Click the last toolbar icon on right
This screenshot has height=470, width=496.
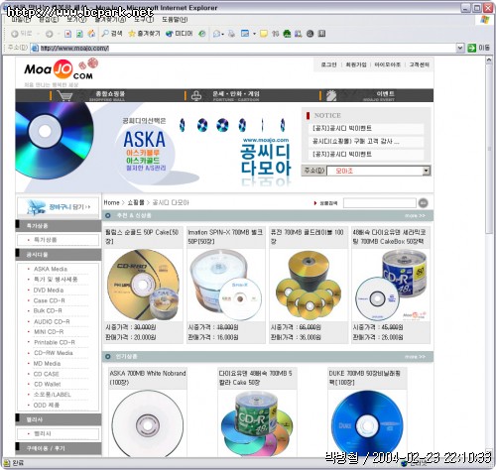pos(321,34)
